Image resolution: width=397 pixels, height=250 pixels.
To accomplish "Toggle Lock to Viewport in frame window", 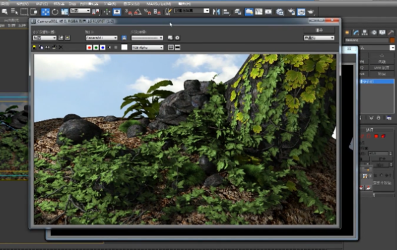I will click(x=124, y=38).
